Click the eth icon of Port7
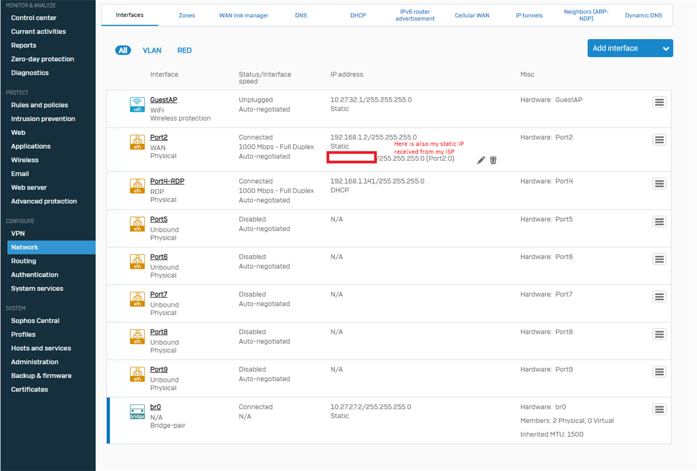697x471 pixels. pos(137,299)
